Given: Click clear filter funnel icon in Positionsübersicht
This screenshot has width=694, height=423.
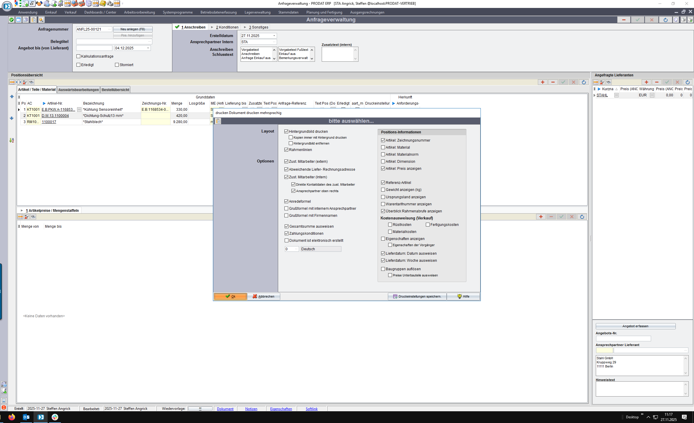Looking at the screenshot, I should pyautogui.click(x=25, y=82).
